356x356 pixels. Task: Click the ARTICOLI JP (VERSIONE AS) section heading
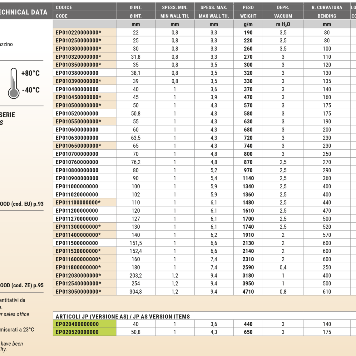pyautogui.click(x=123, y=316)
